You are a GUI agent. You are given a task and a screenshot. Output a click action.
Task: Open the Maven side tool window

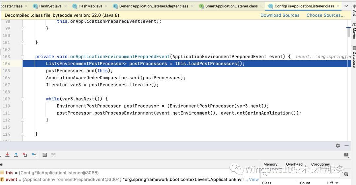(x=354, y=31)
